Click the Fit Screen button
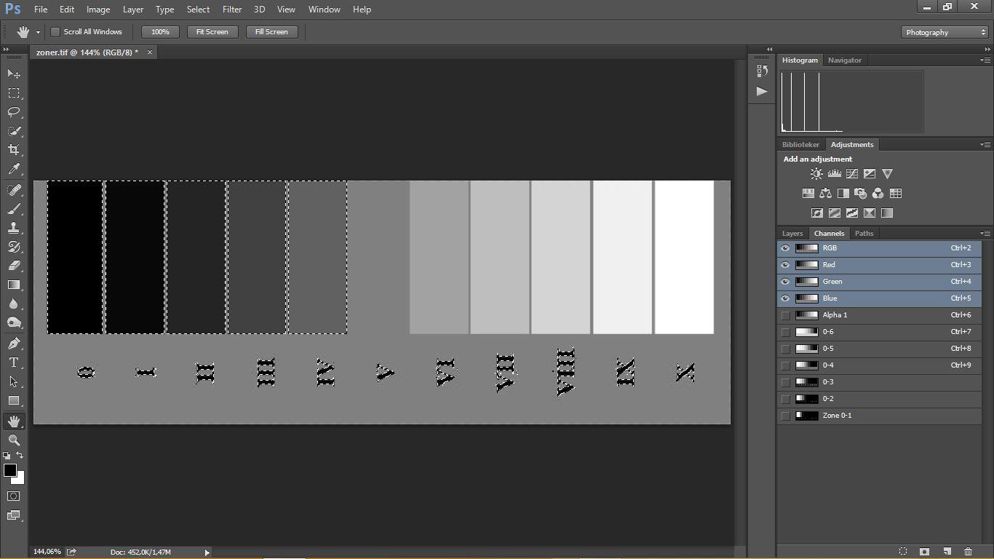Image resolution: width=994 pixels, height=559 pixels. 212,32
